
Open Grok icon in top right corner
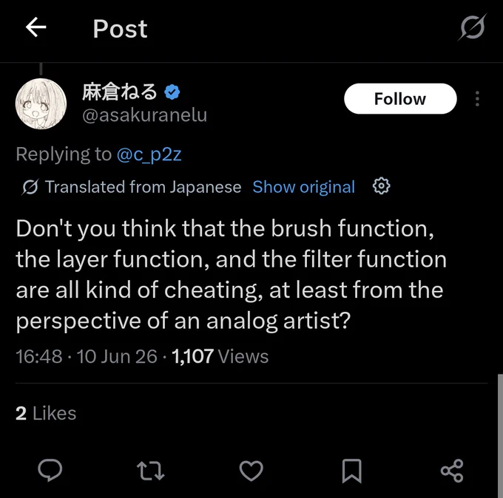click(472, 27)
